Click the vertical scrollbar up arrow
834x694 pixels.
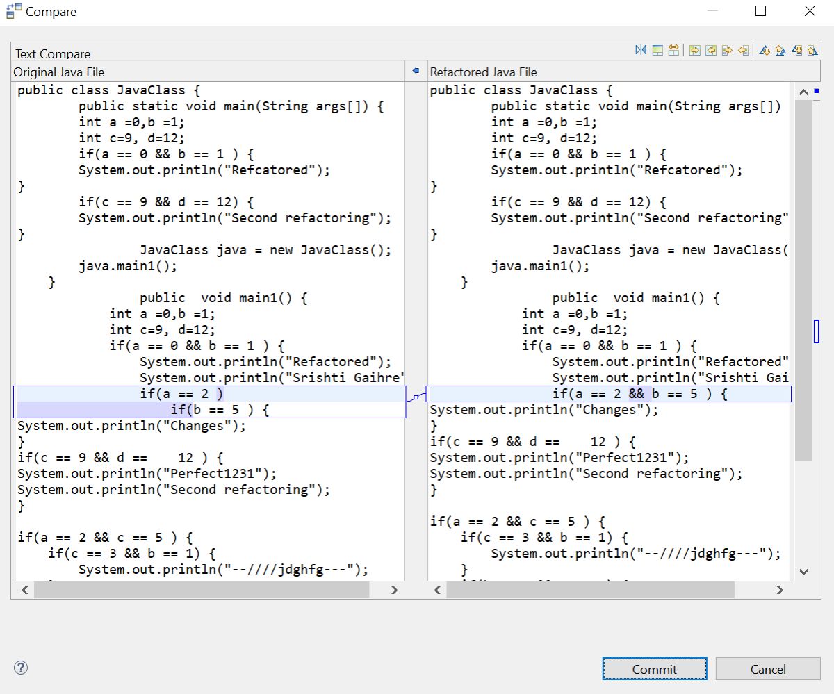(x=803, y=92)
